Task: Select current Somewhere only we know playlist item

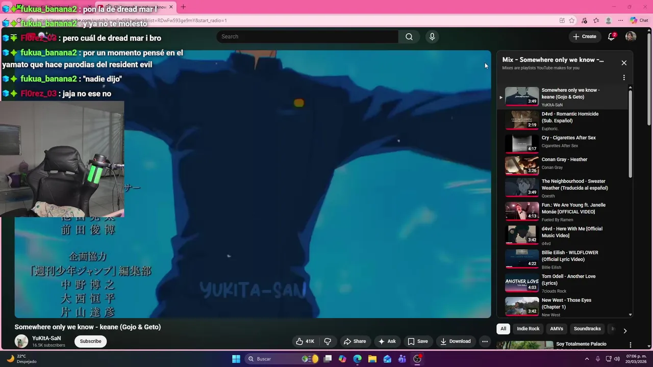Action: [x=563, y=97]
